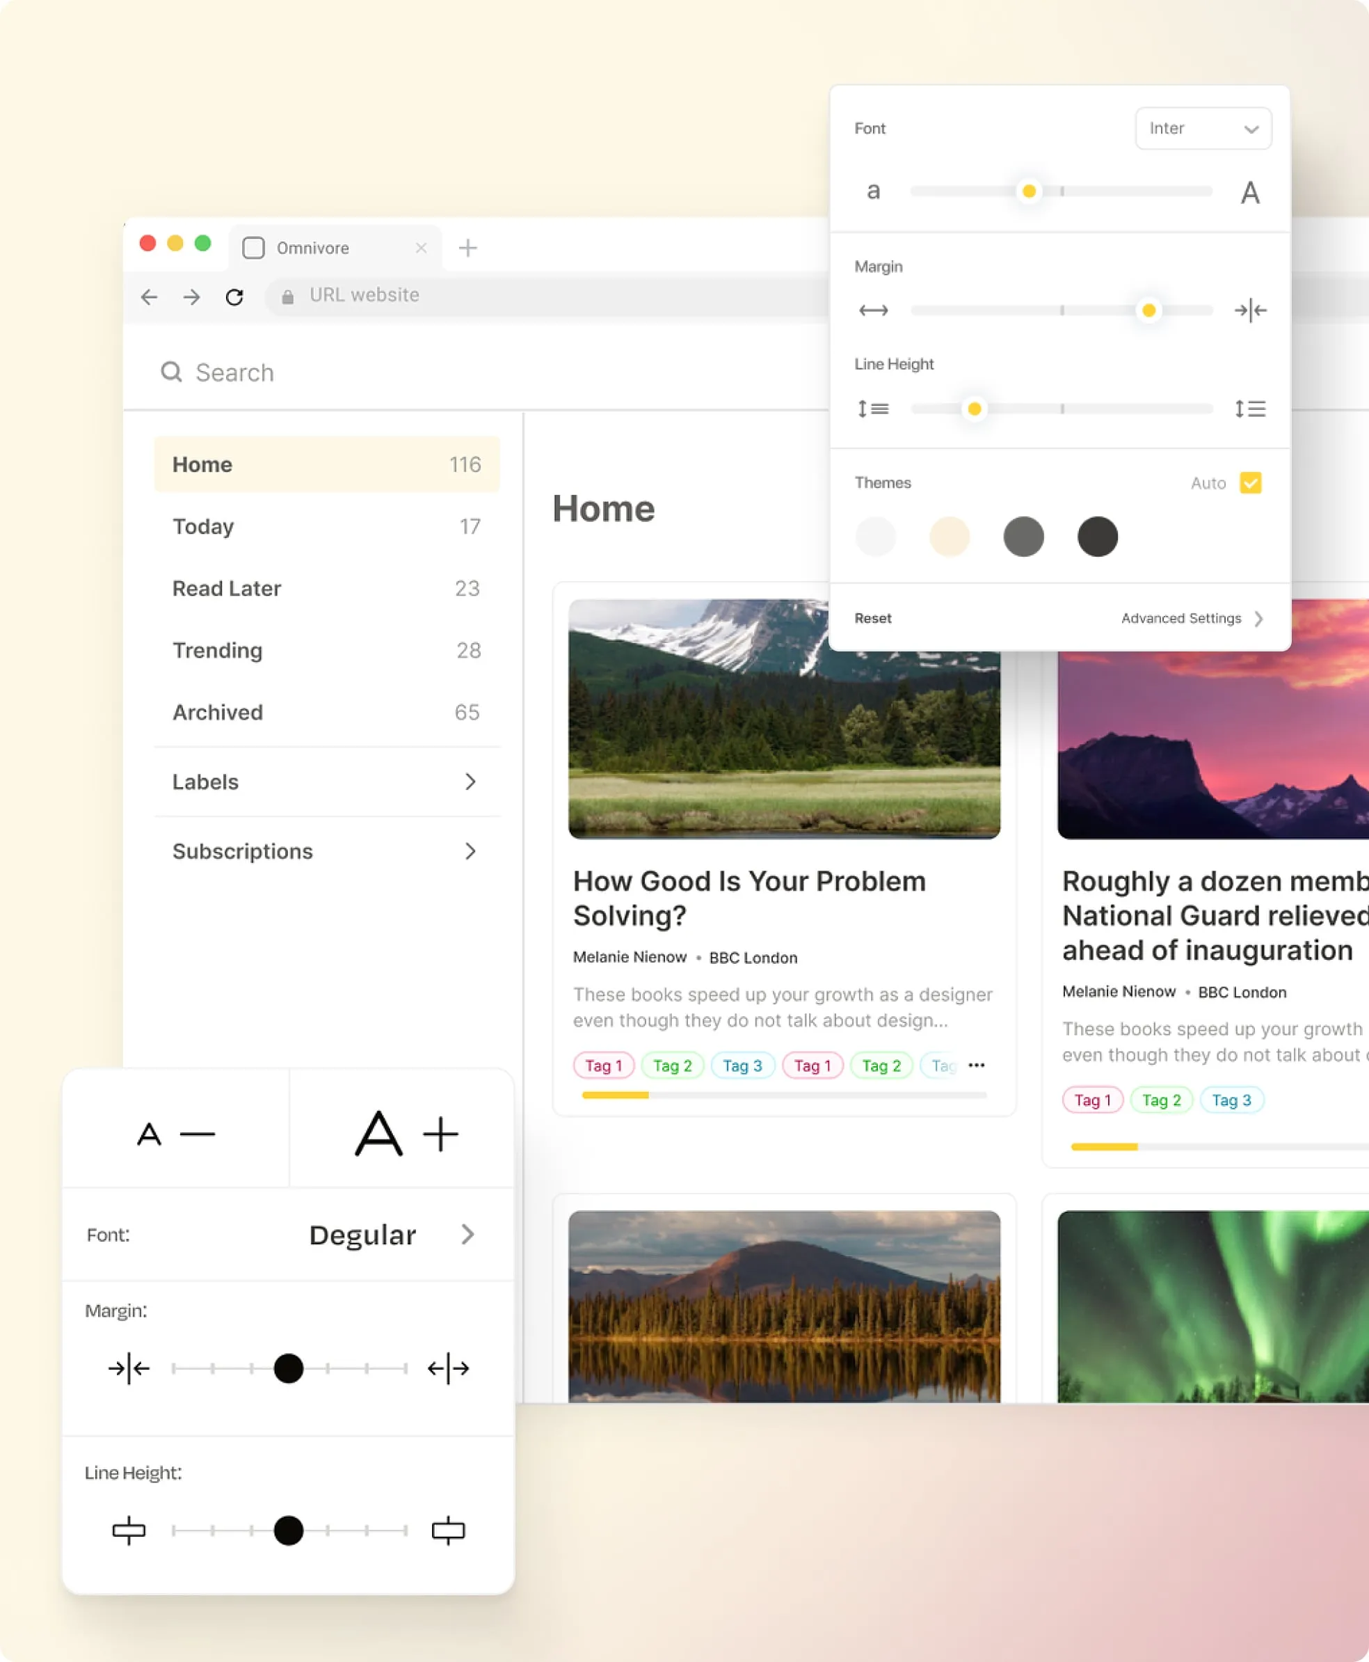The width and height of the screenshot is (1369, 1662).
Task: Open Trending in the sidebar
Action: tap(326, 650)
